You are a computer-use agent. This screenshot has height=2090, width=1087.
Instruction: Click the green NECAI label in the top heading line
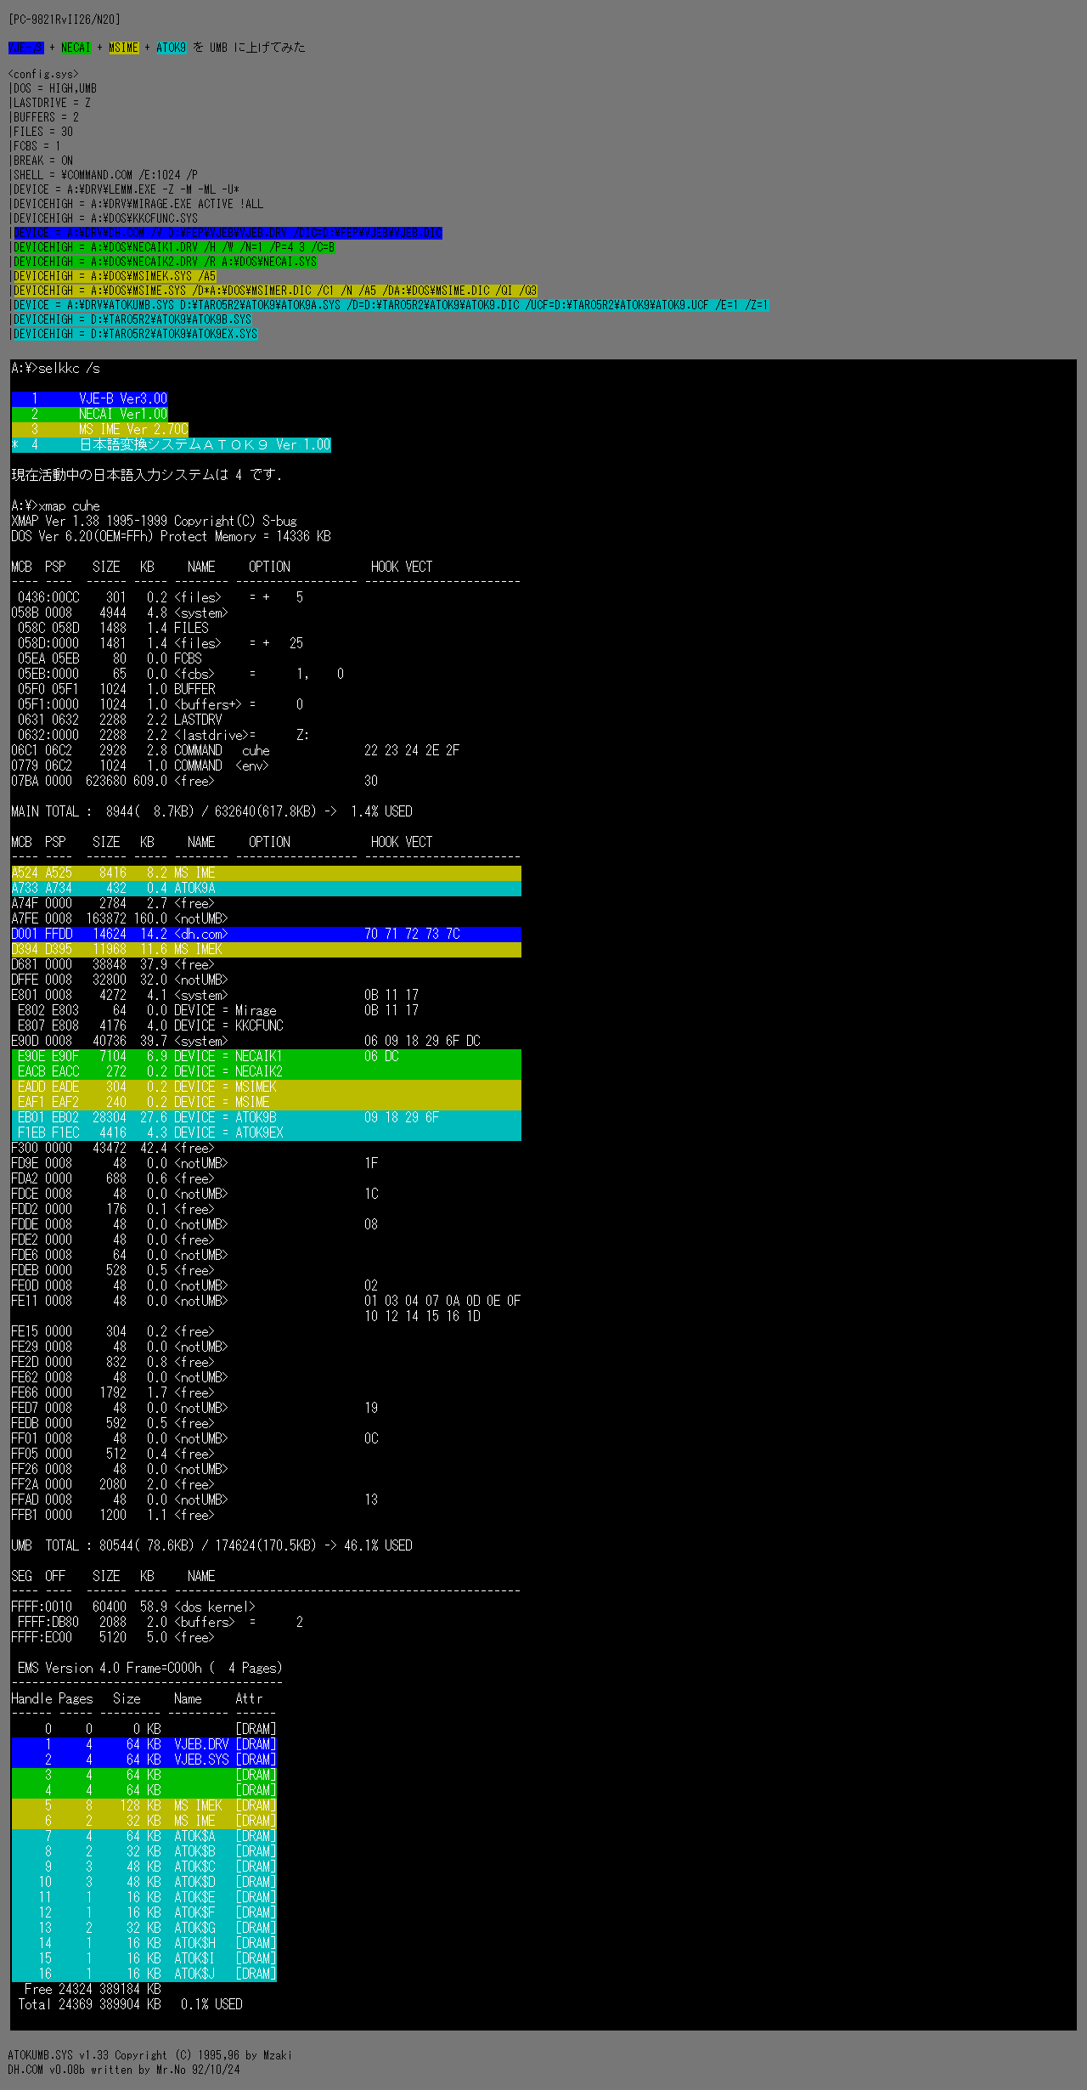point(76,48)
